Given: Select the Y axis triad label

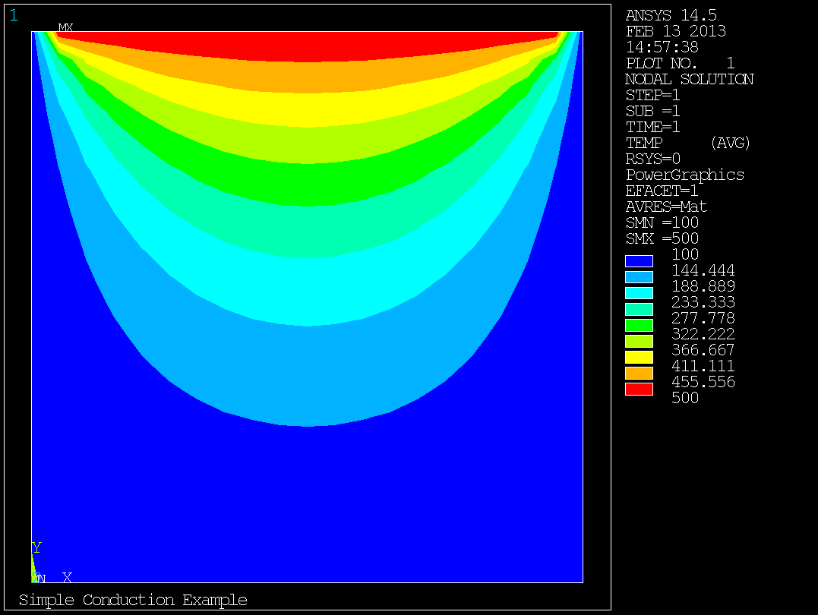Looking at the screenshot, I should [x=36, y=547].
